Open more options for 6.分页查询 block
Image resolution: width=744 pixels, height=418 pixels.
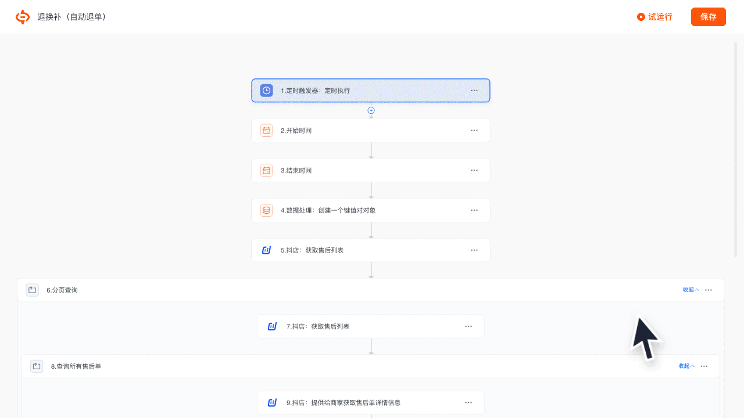click(709, 290)
